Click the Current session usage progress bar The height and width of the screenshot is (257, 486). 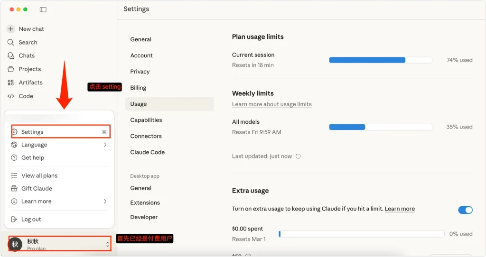[x=380, y=60]
